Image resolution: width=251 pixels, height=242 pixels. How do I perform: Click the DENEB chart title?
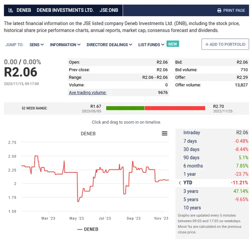tap(88, 134)
